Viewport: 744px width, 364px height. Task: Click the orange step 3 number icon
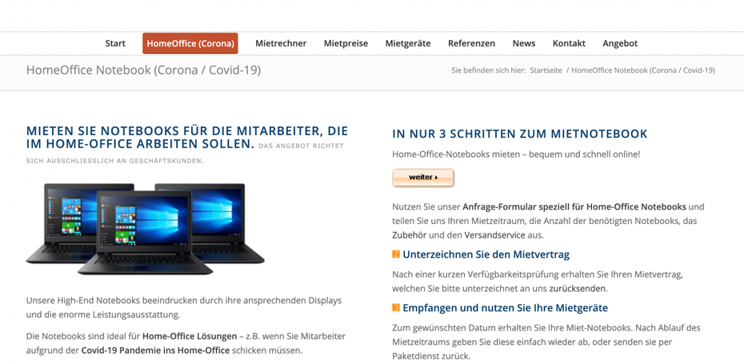coord(396,307)
